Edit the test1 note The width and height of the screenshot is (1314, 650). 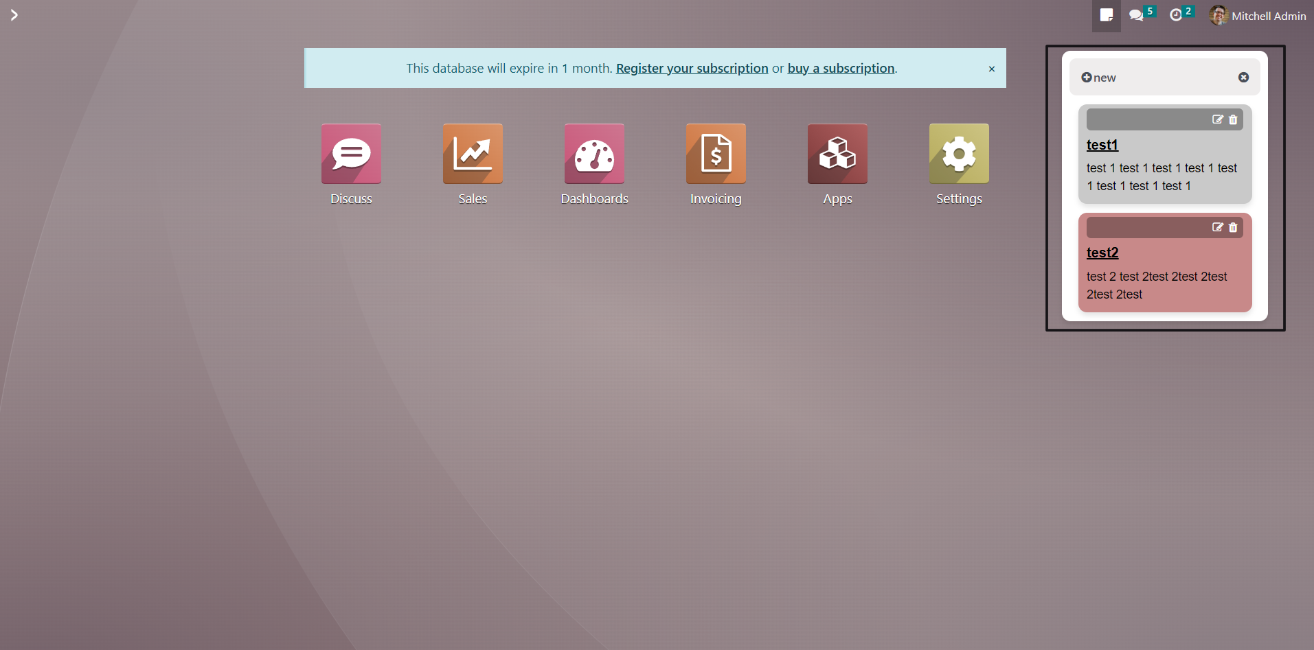coord(1217,119)
